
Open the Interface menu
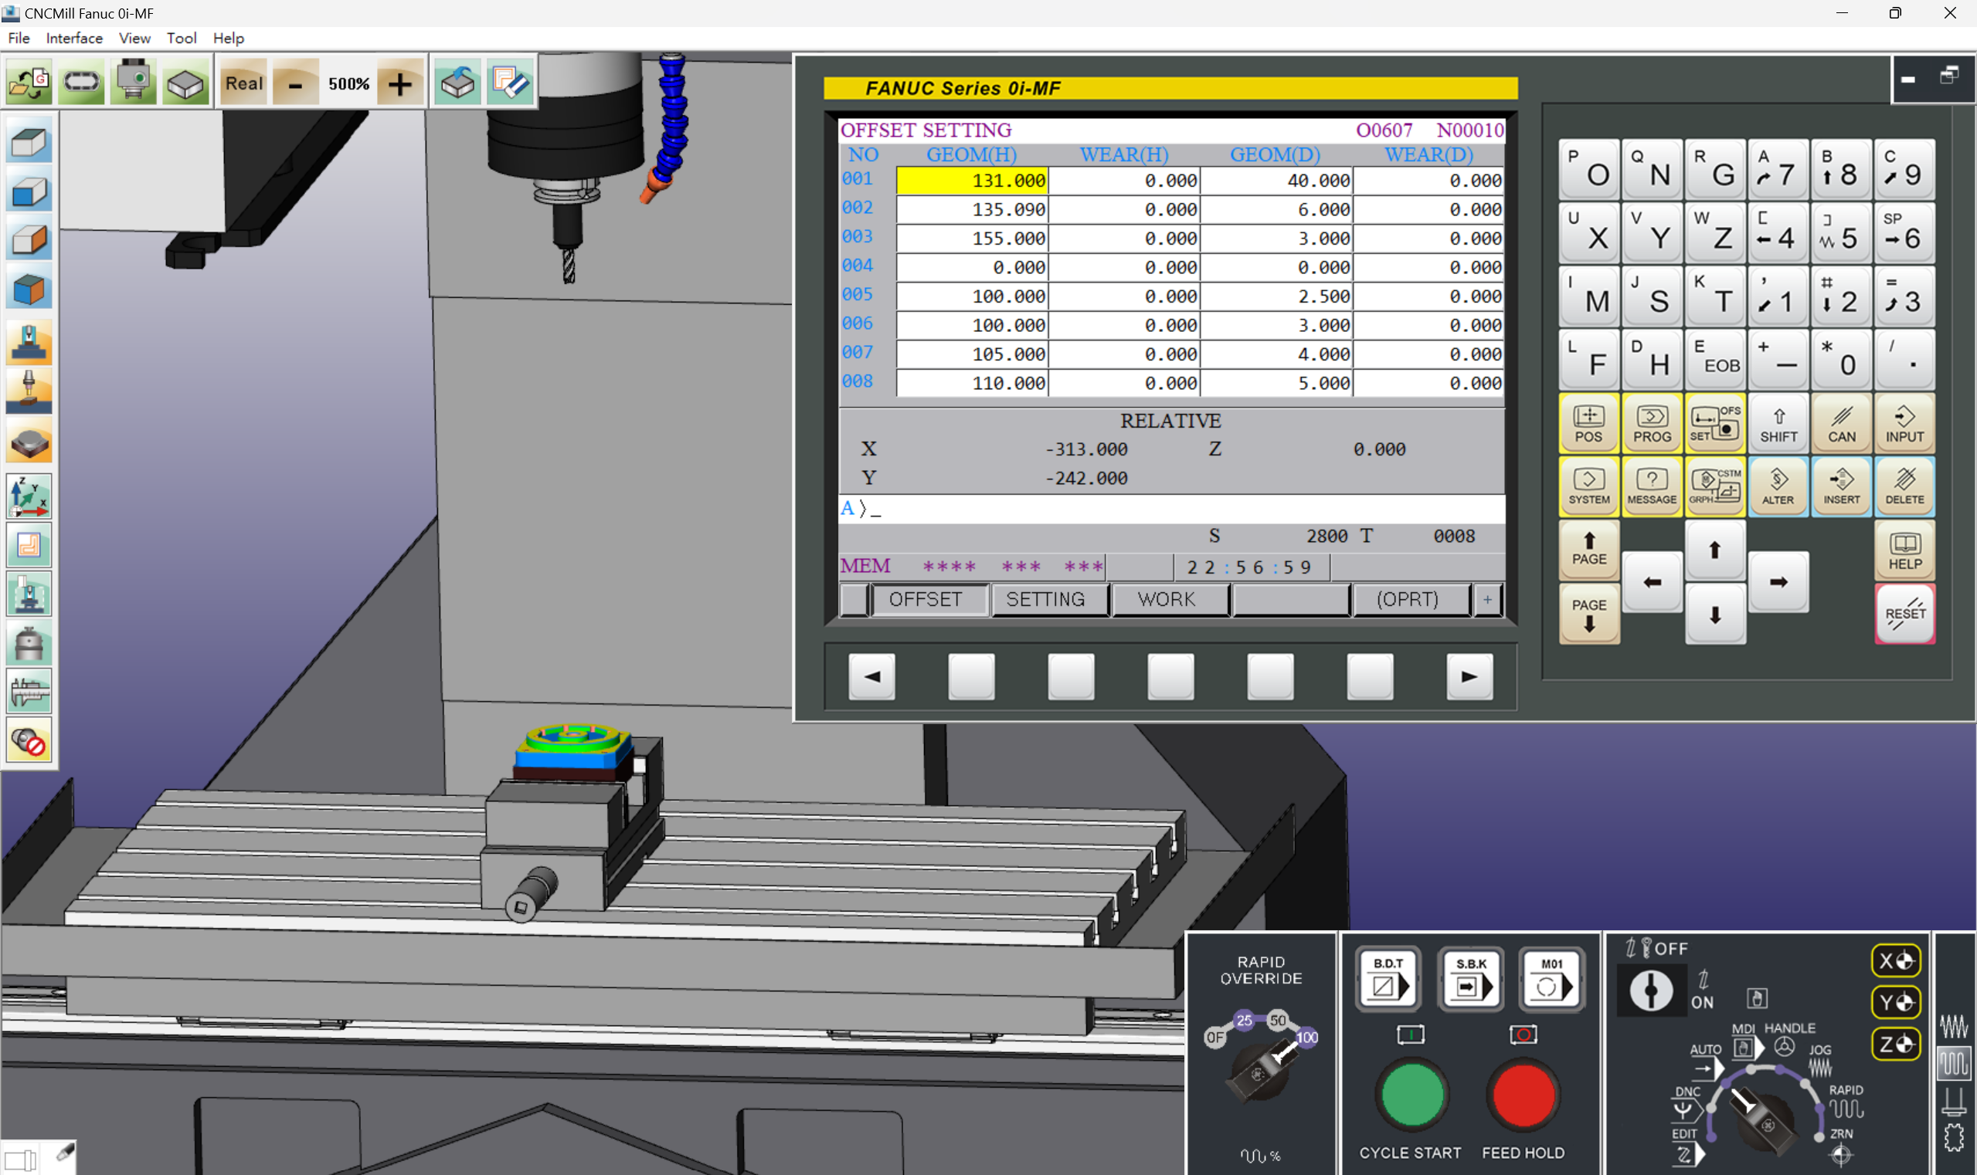point(73,38)
